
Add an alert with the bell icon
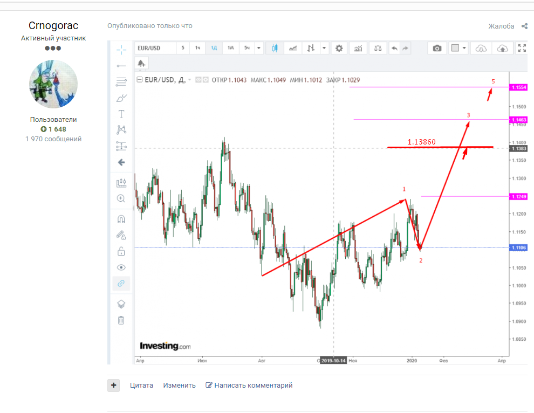pos(141,63)
